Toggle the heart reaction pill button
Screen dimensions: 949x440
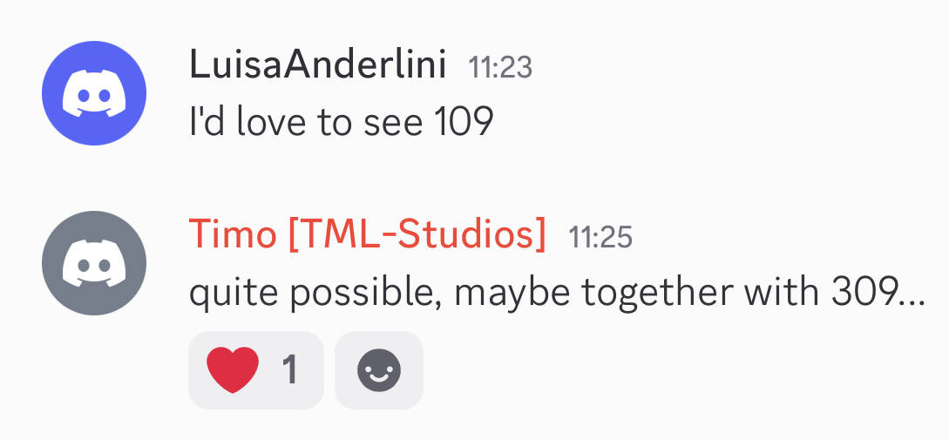(x=255, y=370)
